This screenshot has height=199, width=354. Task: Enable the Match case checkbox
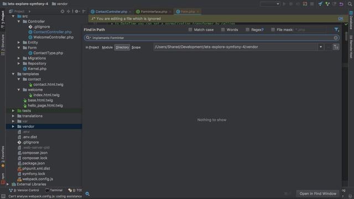(190, 29)
